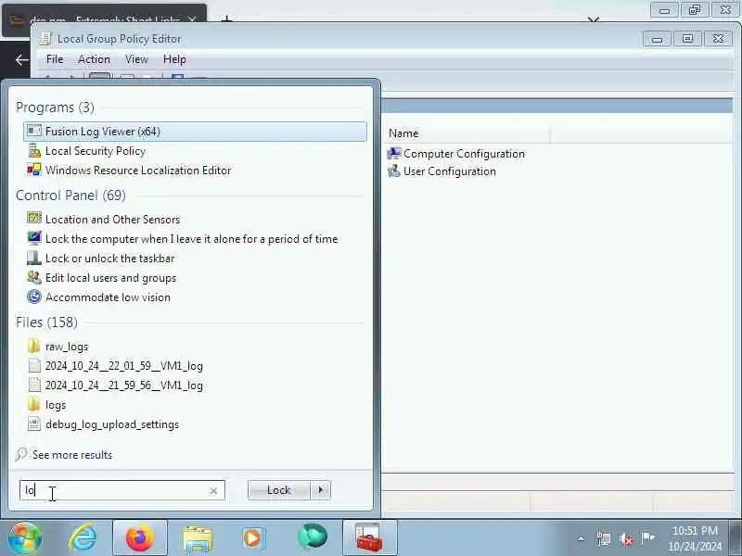Viewport: 742px width, 556px height.
Task: Open Accommodate low vision setting
Action: coord(108,297)
